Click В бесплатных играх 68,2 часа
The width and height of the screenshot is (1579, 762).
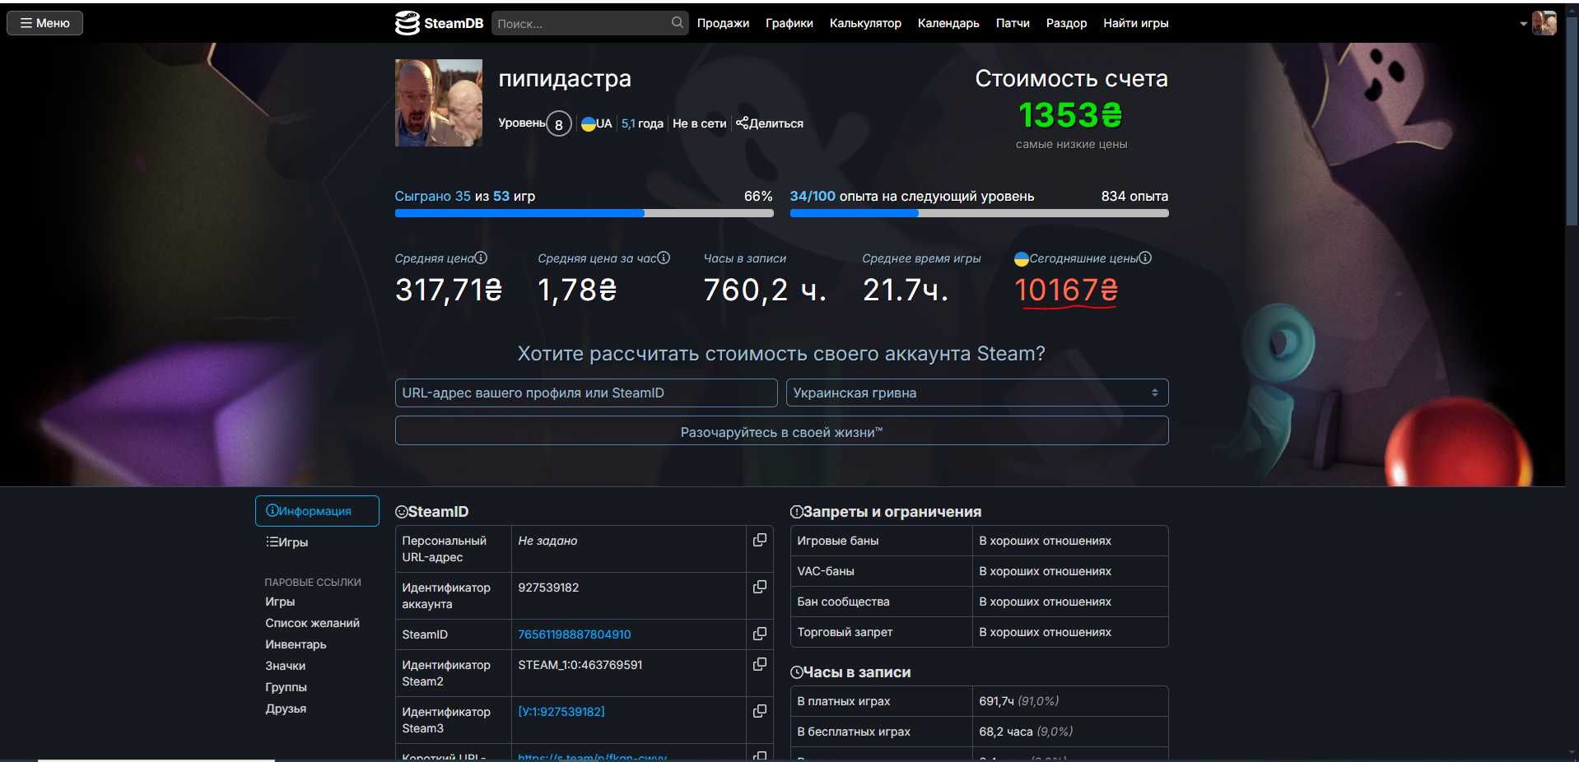[x=1026, y=732]
